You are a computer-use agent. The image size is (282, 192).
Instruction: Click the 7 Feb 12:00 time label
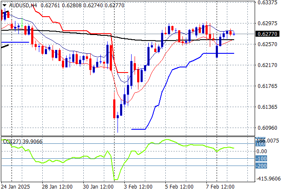220,187
